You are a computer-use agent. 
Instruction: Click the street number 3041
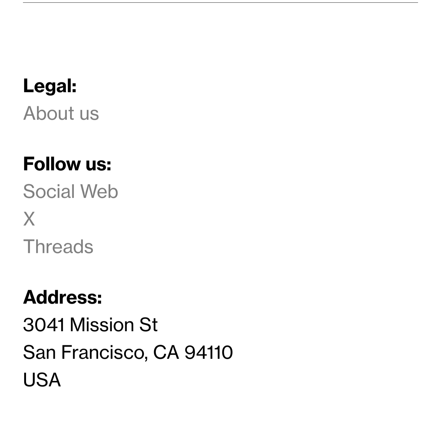tap(44, 325)
